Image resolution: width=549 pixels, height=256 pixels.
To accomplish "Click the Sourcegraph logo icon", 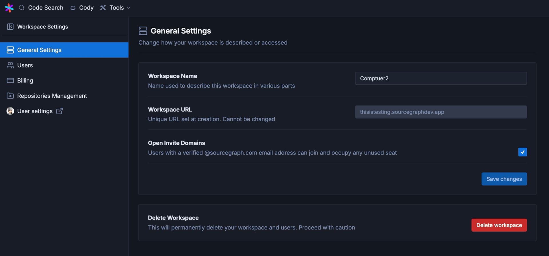I will [x=9, y=8].
